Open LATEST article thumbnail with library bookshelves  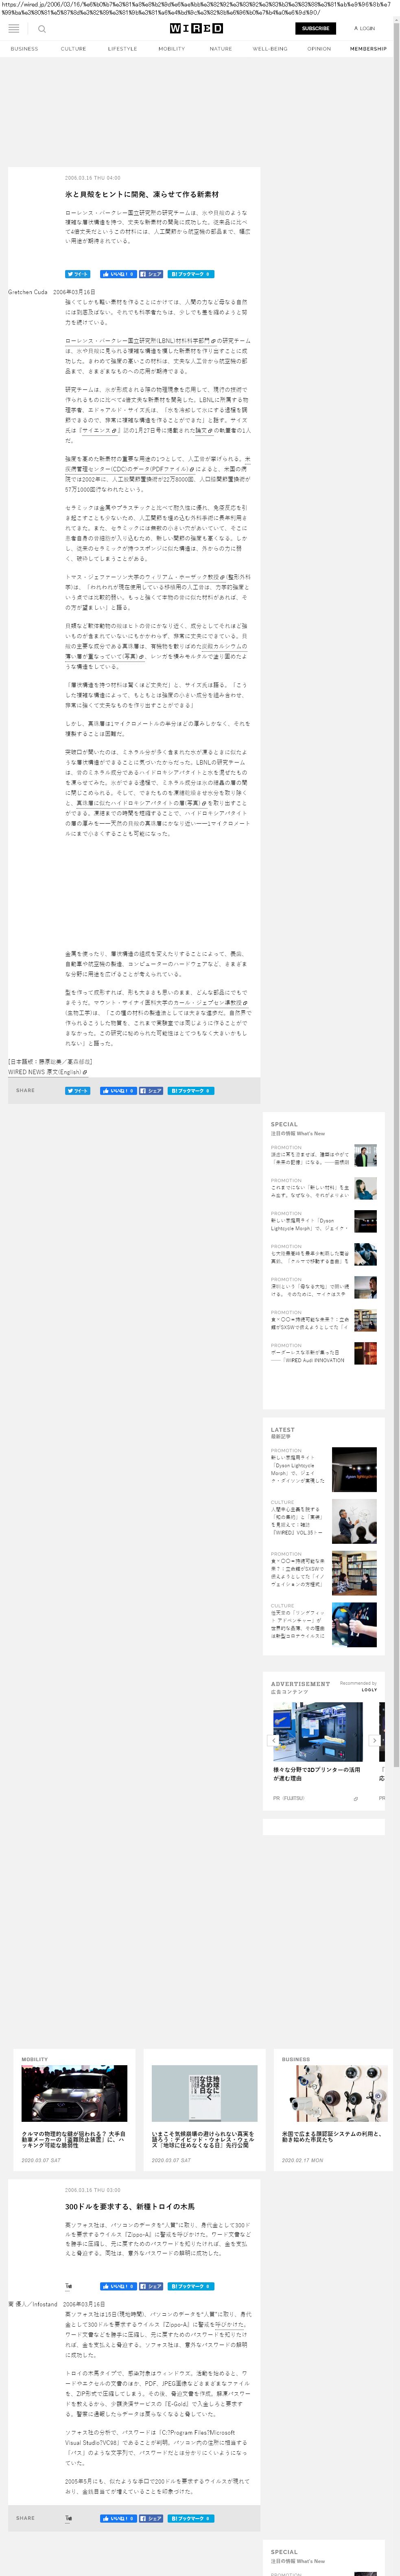[354, 1574]
